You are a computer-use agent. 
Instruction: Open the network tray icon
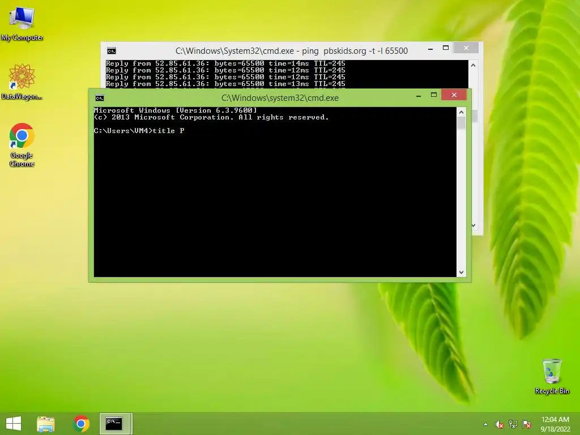point(513,424)
